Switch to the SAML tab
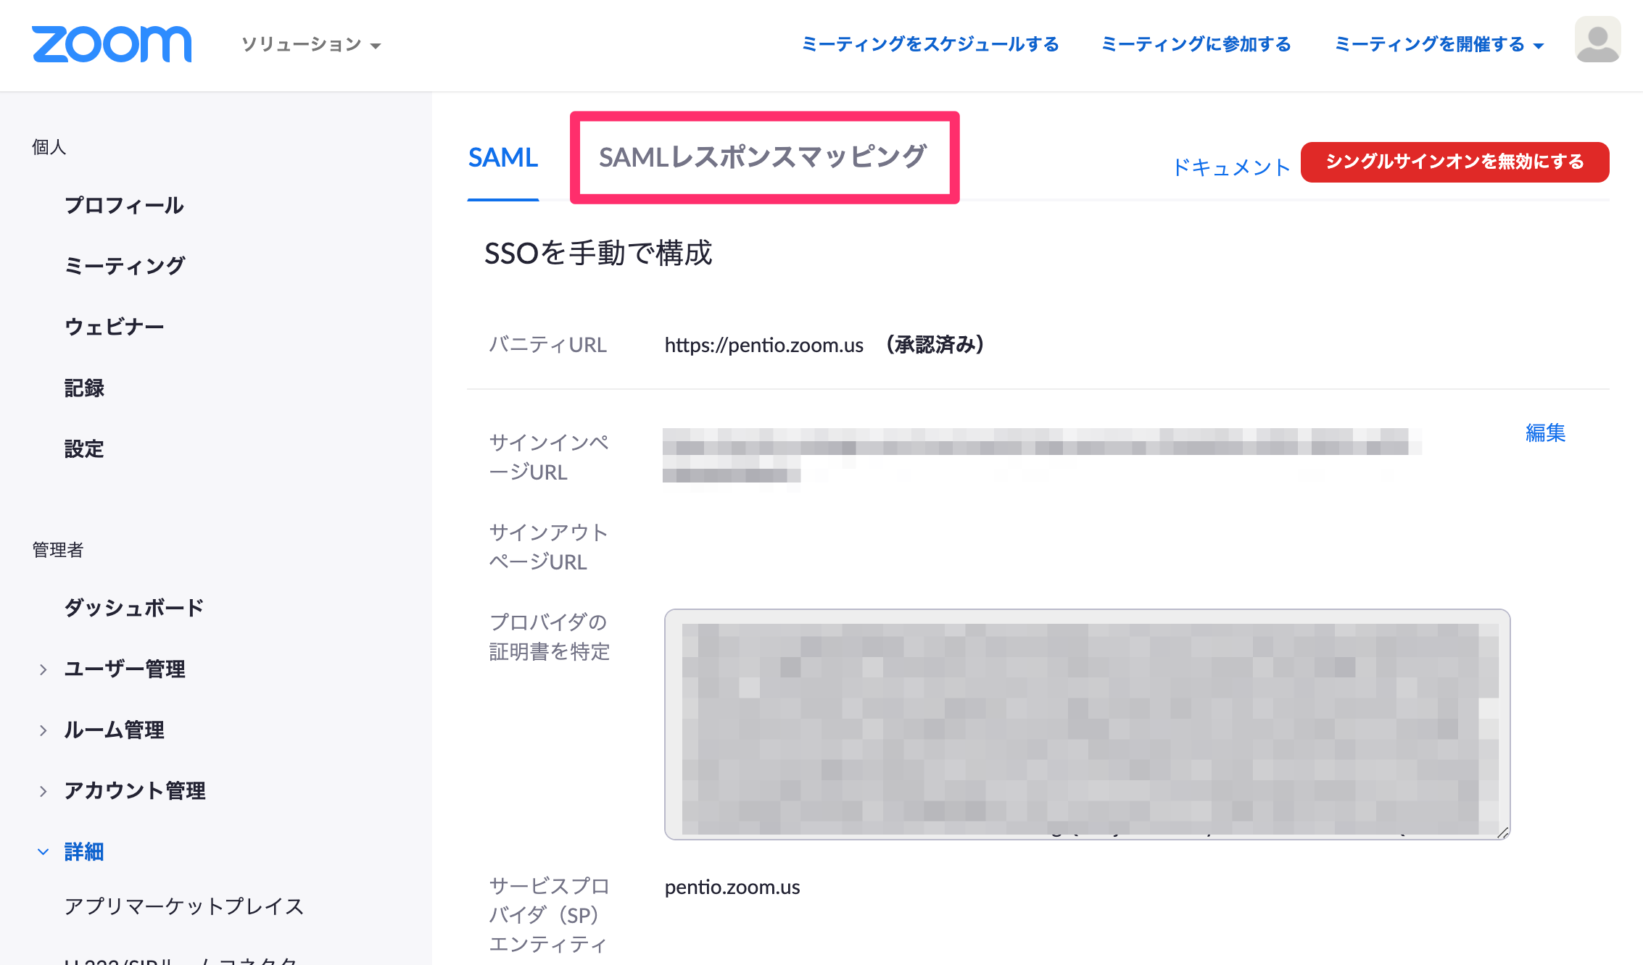The image size is (1643, 965). tap(503, 157)
